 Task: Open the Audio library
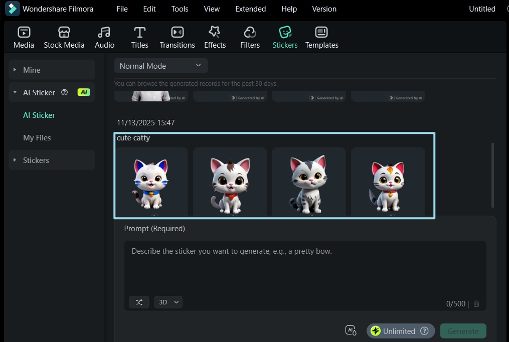(x=104, y=37)
